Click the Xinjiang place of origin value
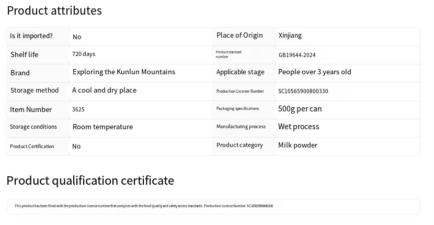The width and height of the screenshot is (434, 225). coord(290,36)
